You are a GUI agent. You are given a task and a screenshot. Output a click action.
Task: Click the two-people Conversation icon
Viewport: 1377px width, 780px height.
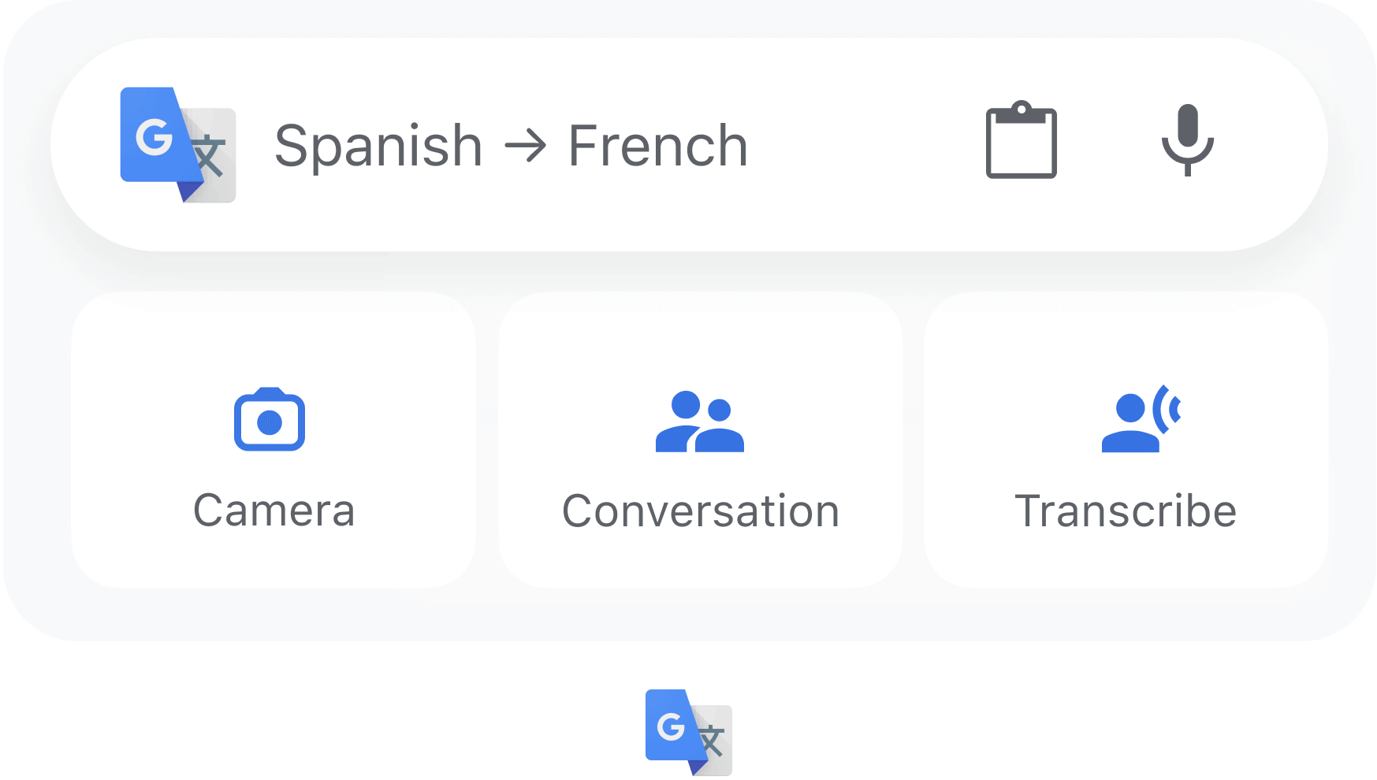(699, 422)
